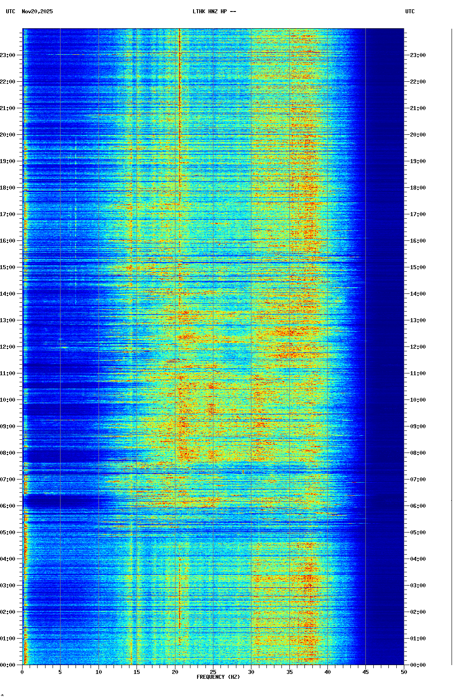Select the 00:00 mark on left time axis
This screenshot has width=471, height=700.
(x=8, y=665)
